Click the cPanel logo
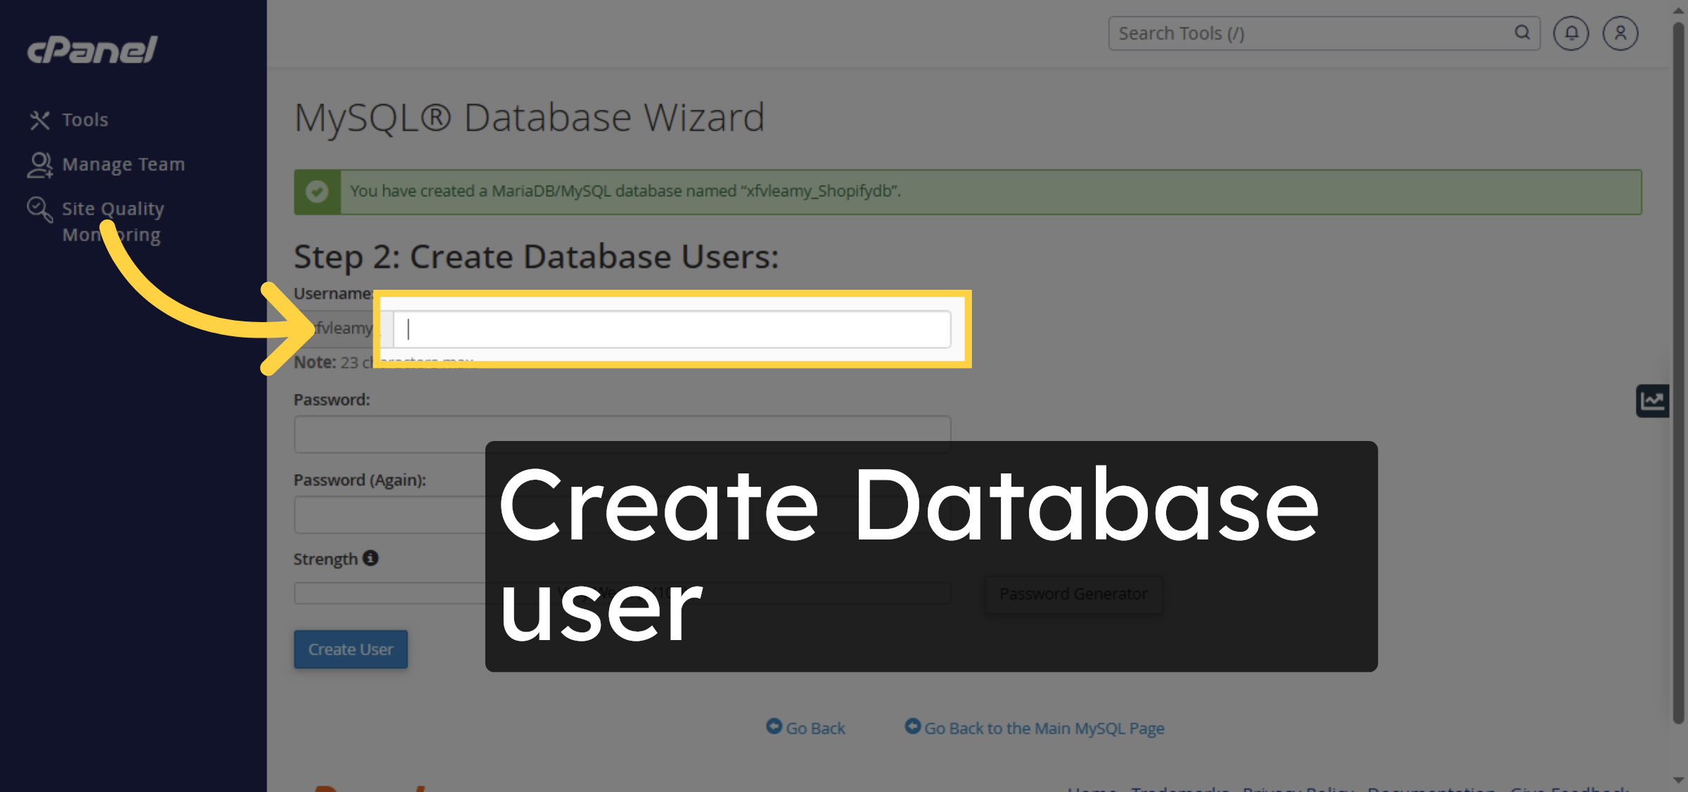1688x792 pixels. coord(90,49)
